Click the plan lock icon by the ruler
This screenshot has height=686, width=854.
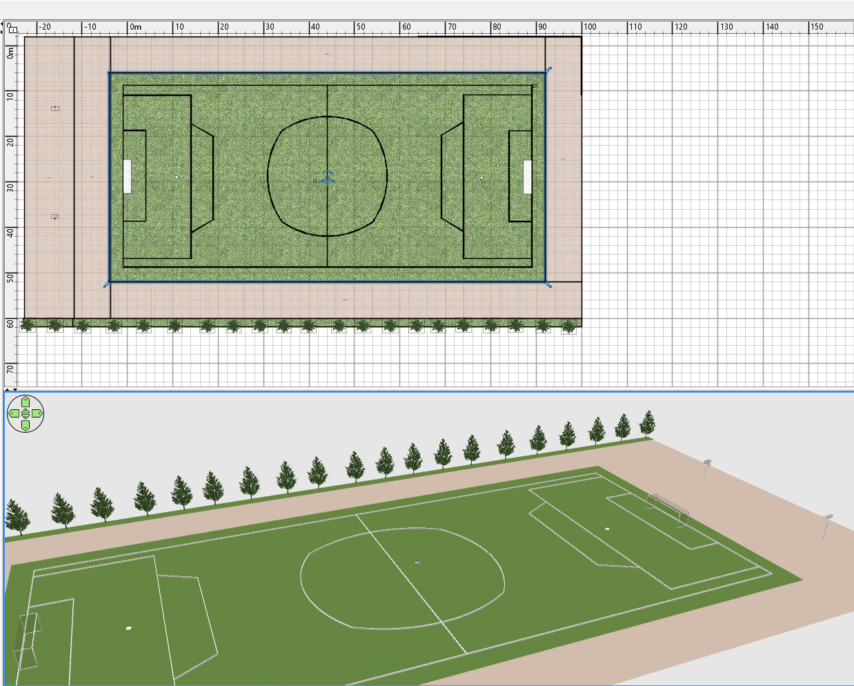12,29
